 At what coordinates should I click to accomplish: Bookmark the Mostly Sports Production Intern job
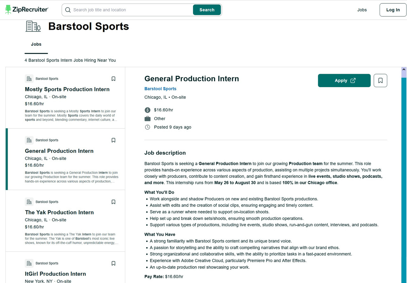point(114,79)
